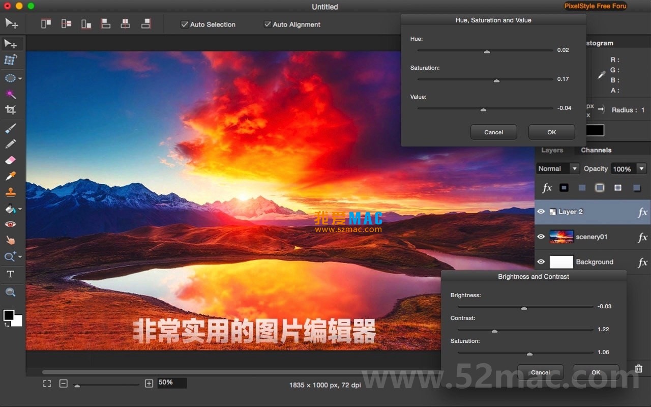Disable the Auto Alignment checkbox
This screenshot has height=407, width=651.
click(x=267, y=24)
